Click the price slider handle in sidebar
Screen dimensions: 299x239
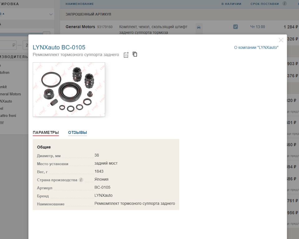pos(46,33)
